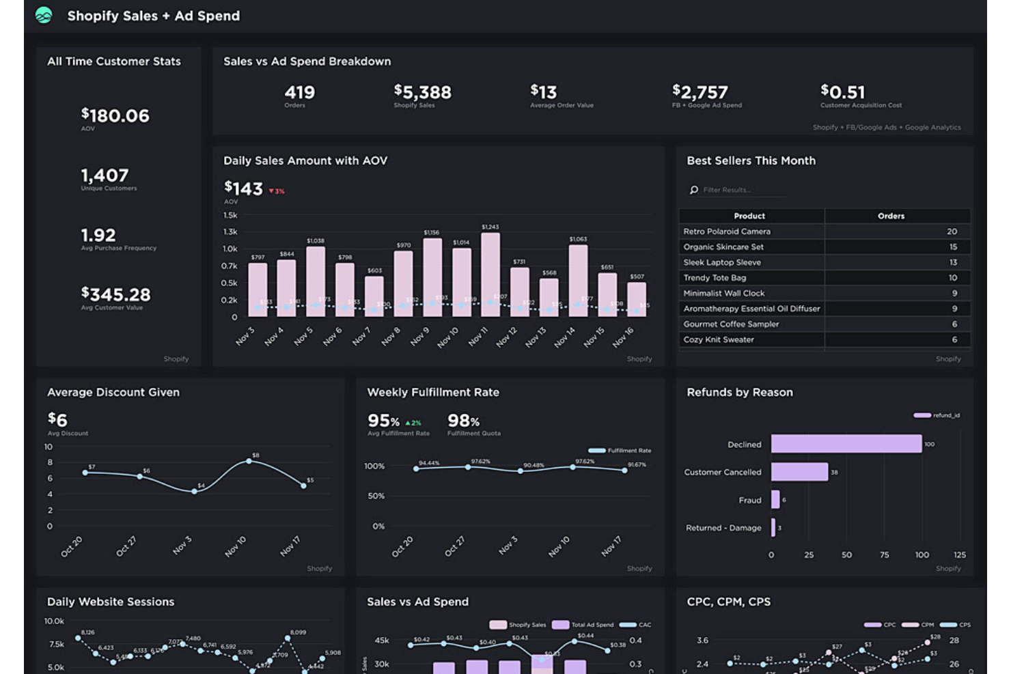Screen dimensions: 1011x674
Task: Toggle the refund_id legend item
Action: 937,415
